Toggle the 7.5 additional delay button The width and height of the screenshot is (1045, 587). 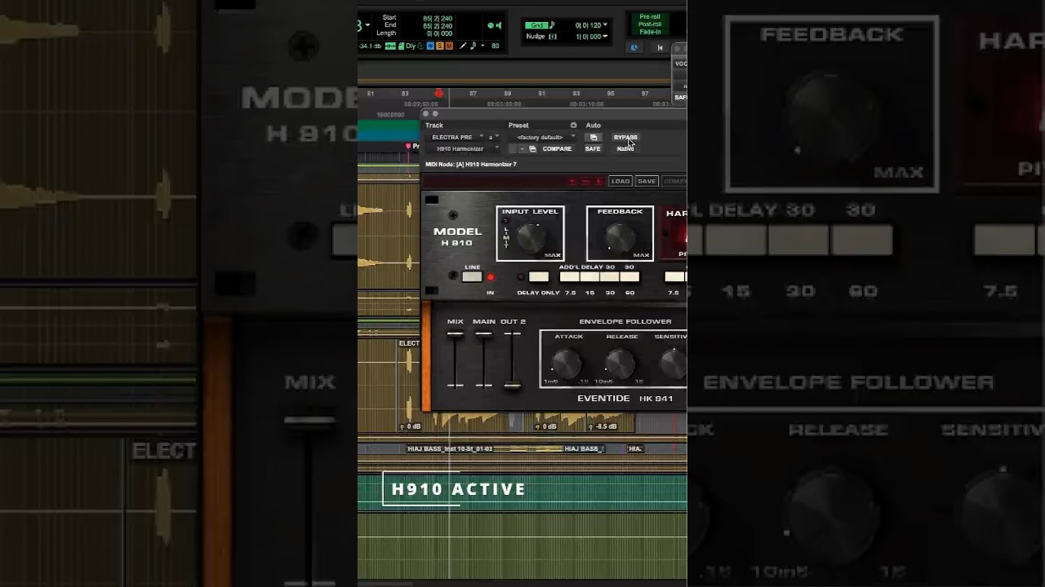[569, 277]
